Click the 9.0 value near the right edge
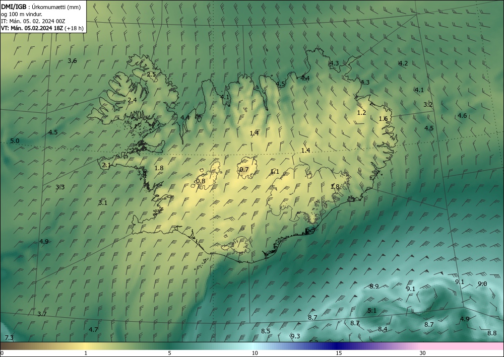Screen dimensions: 504x357 (482, 283)
